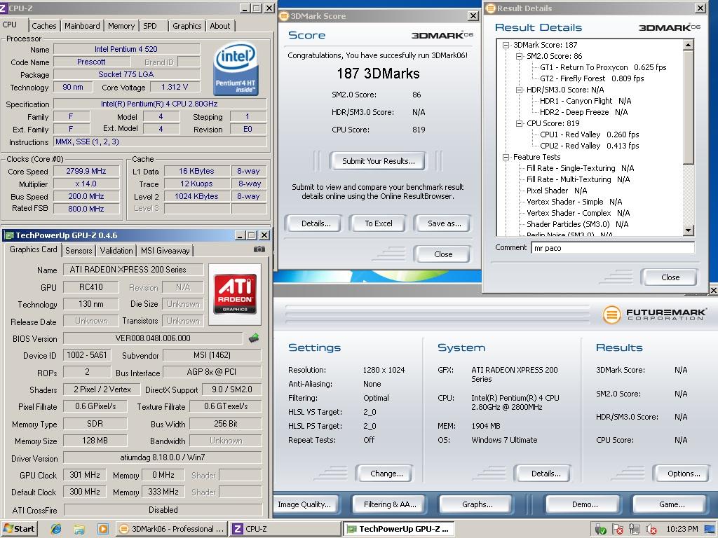Select GT2 - Firefly Forest row
Screen dimensions: 718x538
(592, 78)
